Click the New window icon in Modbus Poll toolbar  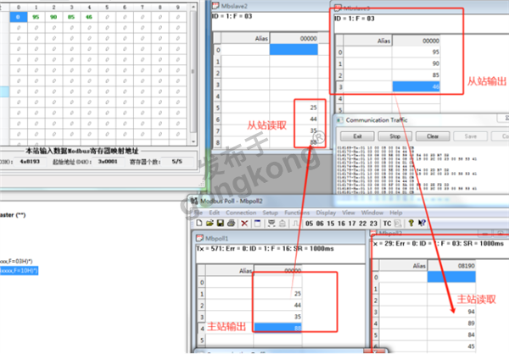tap(257, 223)
